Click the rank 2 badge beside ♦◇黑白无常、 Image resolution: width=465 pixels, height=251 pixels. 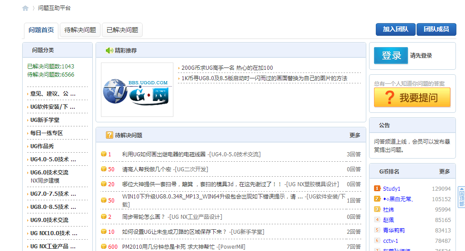(x=377, y=199)
